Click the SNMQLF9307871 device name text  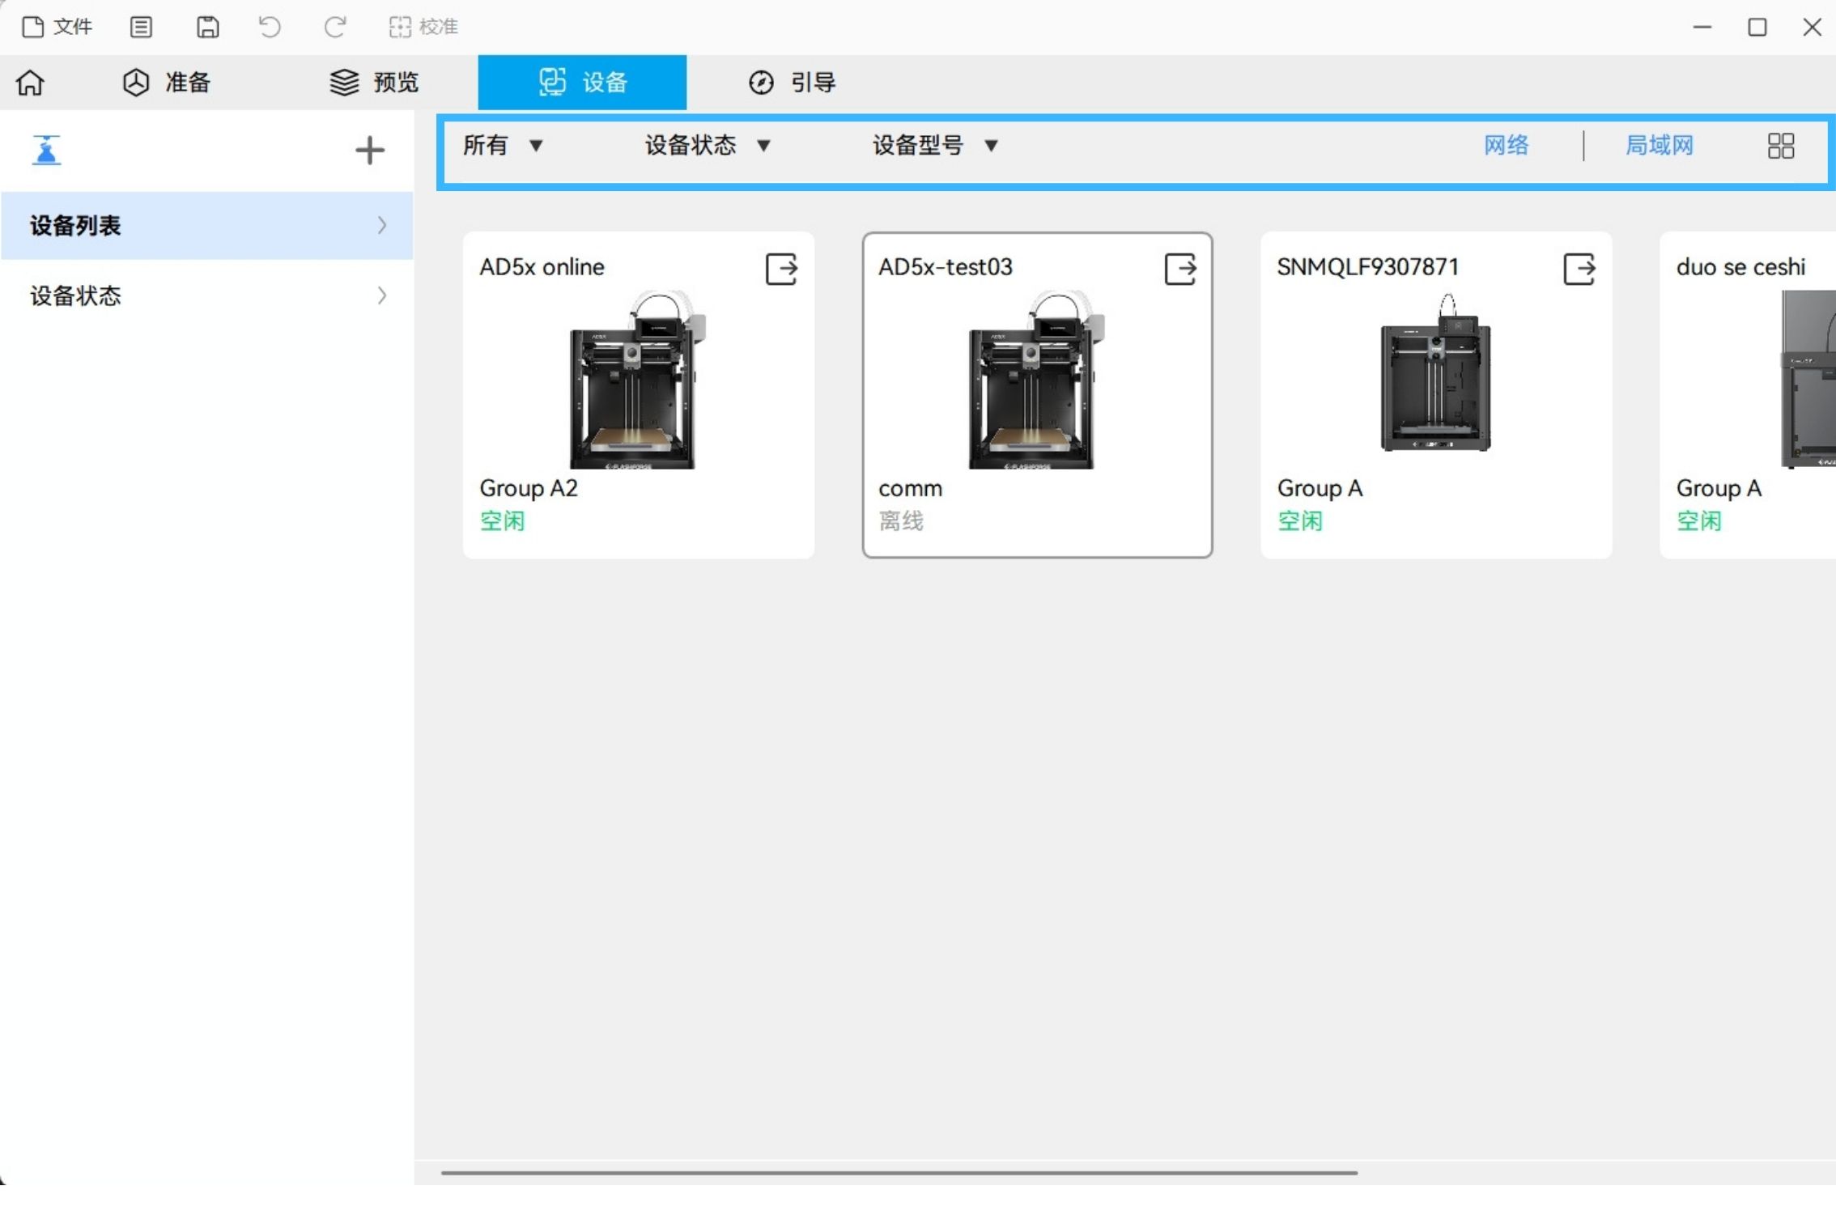click(x=1368, y=267)
